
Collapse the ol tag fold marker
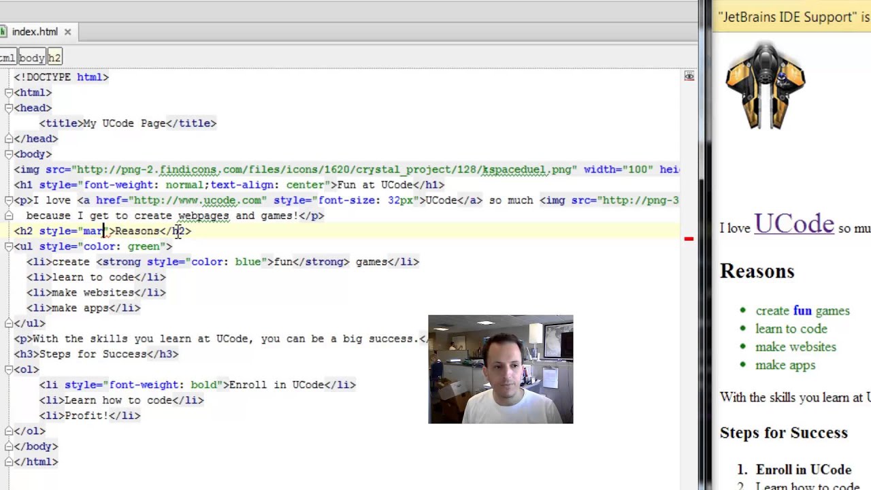pyautogui.click(x=8, y=370)
